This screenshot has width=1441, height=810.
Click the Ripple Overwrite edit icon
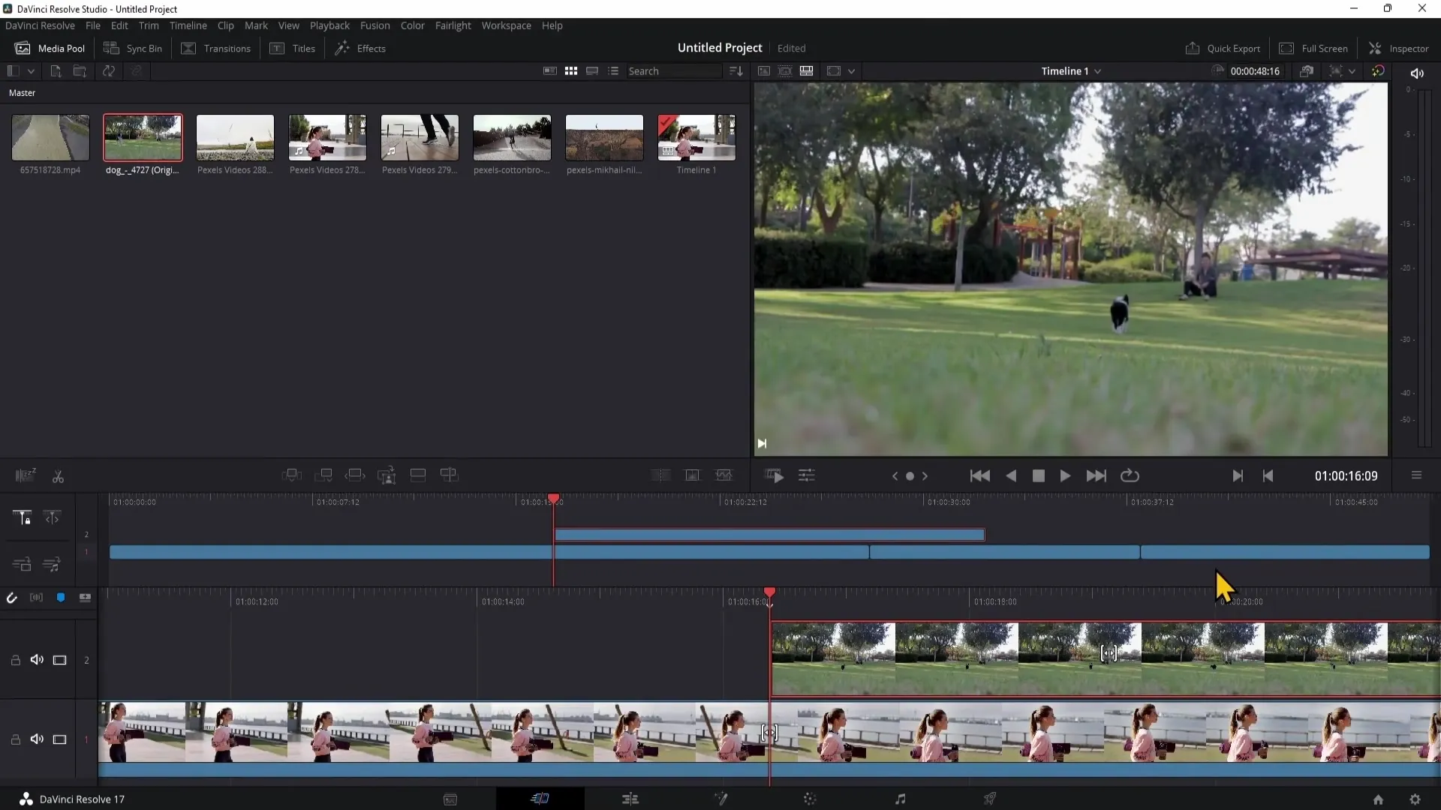click(x=355, y=475)
